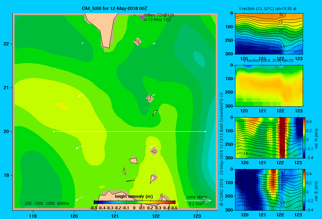Open the temperature section plot

pyautogui.click(x=269, y=34)
